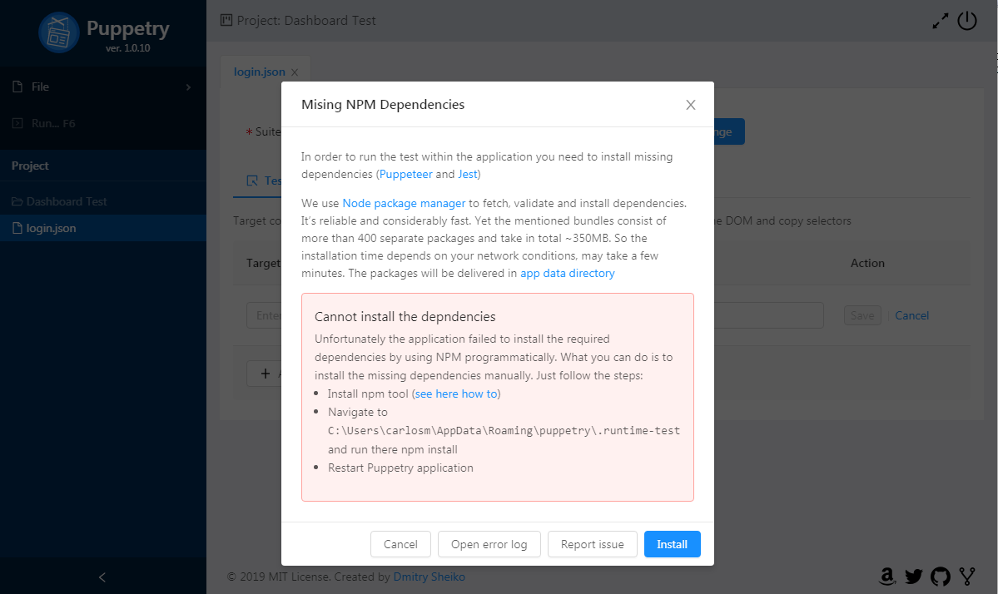The width and height of the screenshot is (998, 594).
Task: Follow the Node package manager link
Action: tap(405, 204)
